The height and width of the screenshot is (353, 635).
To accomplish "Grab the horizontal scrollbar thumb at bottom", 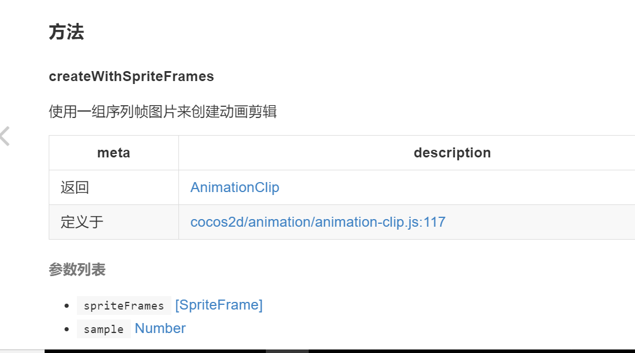I will click(x=287, y=351).
